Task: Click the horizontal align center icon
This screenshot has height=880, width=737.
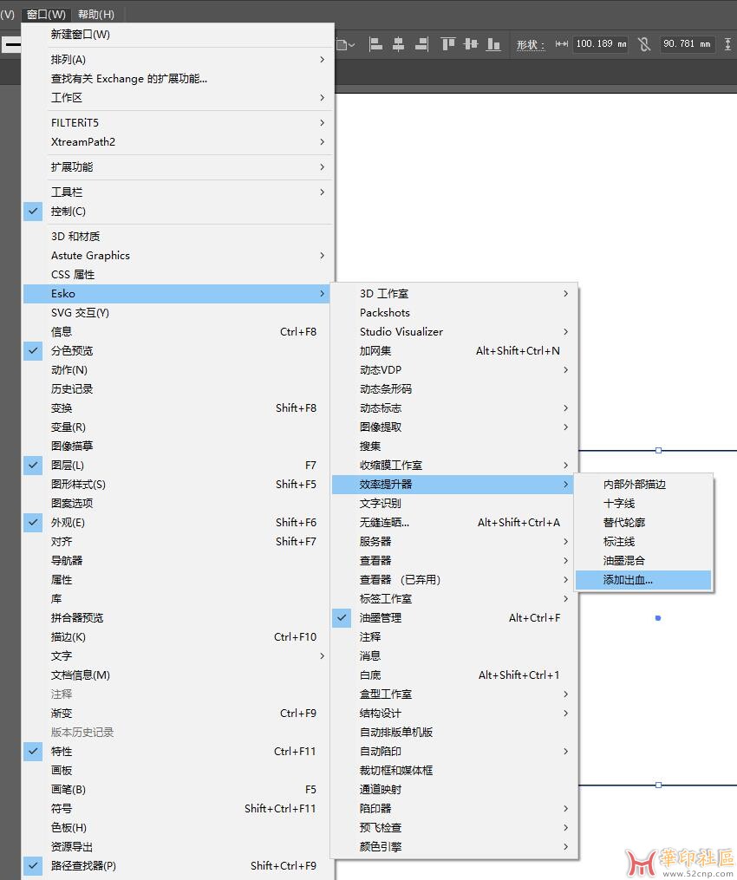Action: pos(399,43)
